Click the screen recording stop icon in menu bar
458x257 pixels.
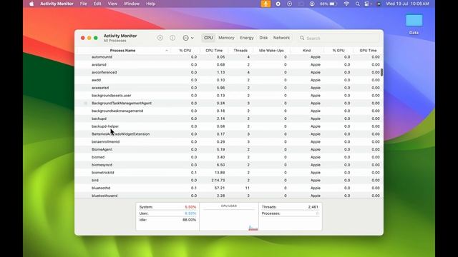point(278,4)
